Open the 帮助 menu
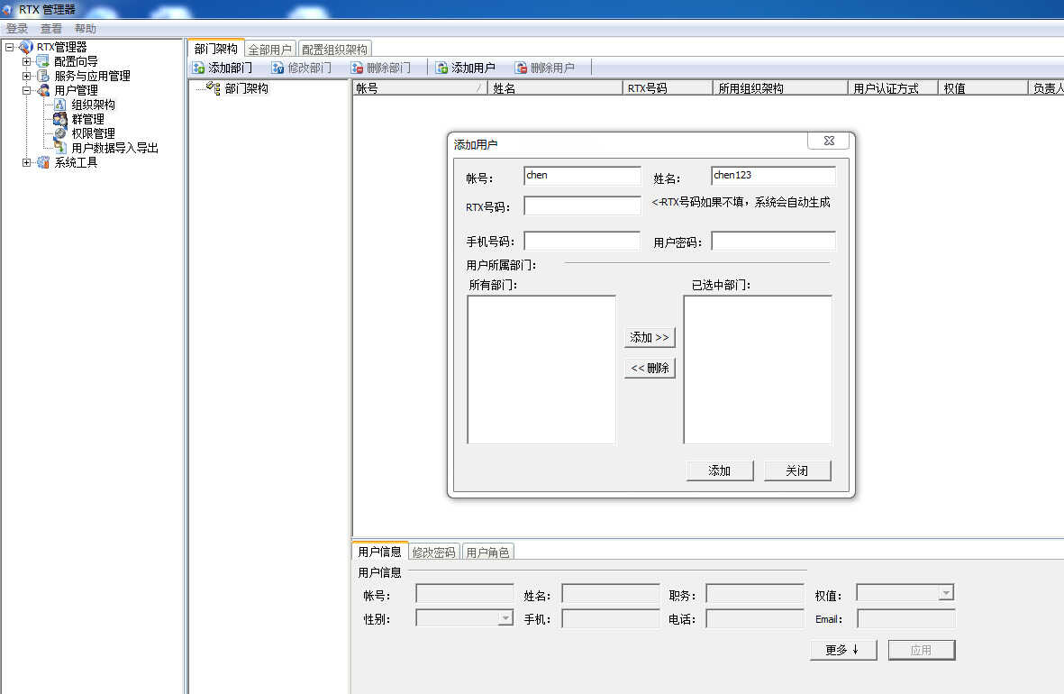Screen dimensions: 1064x694 [86, 29]
